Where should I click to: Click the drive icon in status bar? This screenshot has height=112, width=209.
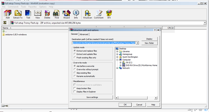tap(3, 106)
